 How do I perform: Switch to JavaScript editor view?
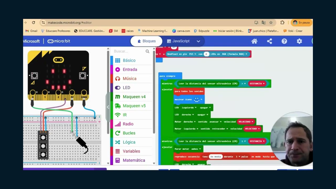pyautogui.click(x=178, y=41)
